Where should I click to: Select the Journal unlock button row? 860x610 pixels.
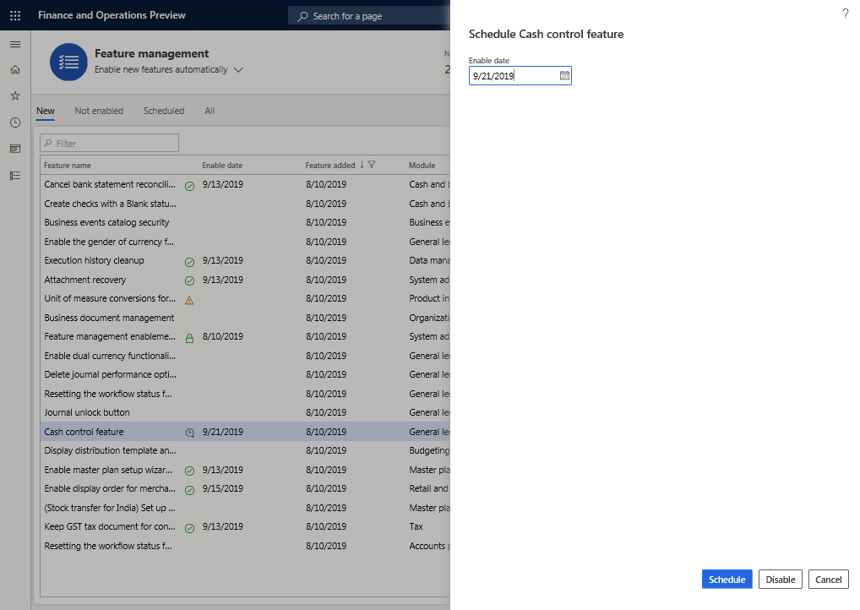(x=87, y=412)
